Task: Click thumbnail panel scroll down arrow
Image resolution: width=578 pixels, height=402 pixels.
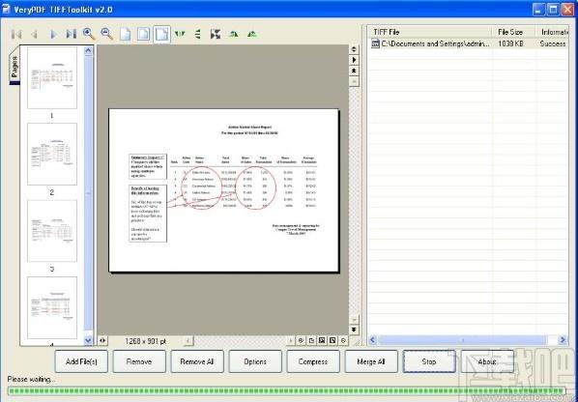Action: coord(89,340)
